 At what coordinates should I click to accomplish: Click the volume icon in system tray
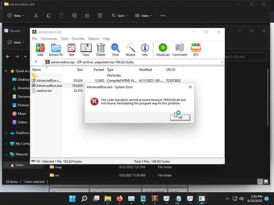click(x=241, y=199)
